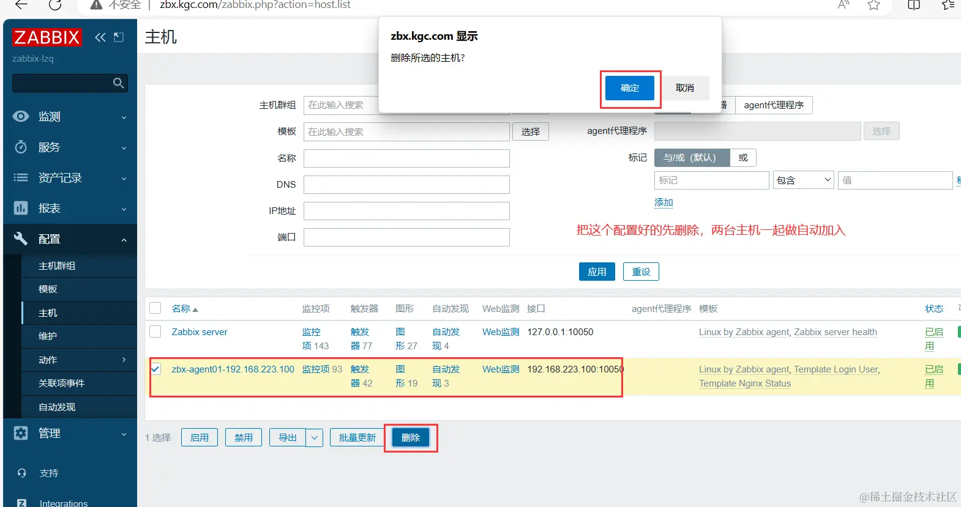Click the gear icon beside 管理
This screenshot has width=961, height=507.
tap(21, 433)
